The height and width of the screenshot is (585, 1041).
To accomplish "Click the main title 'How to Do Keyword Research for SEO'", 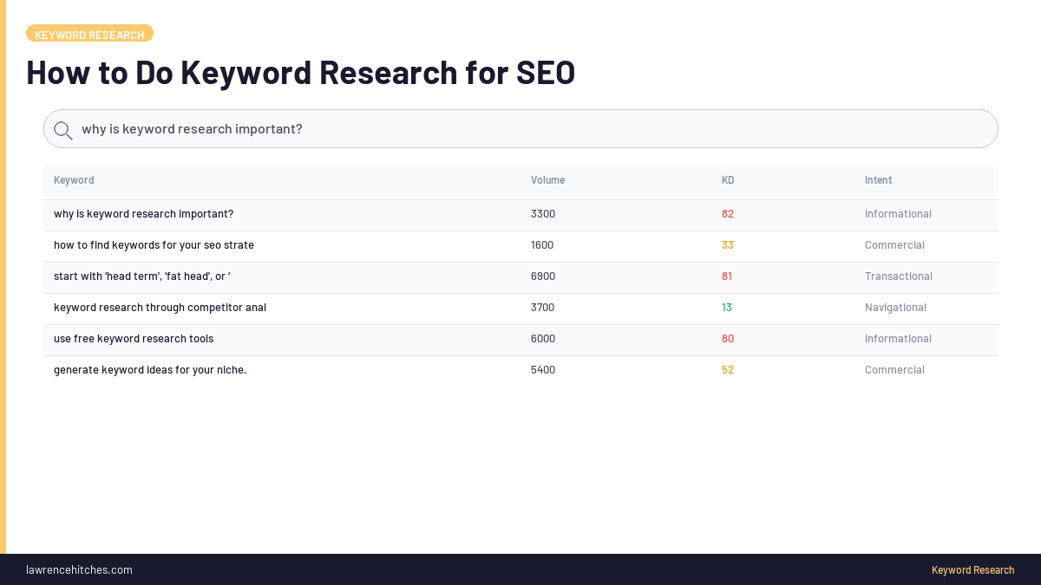I will point(301,73).
